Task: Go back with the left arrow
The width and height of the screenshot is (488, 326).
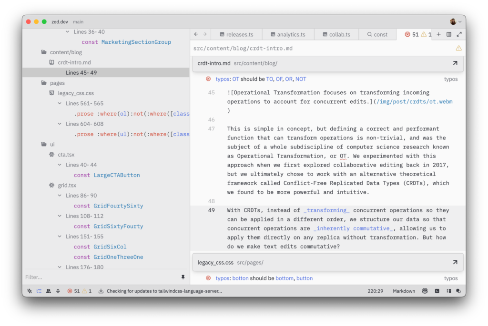Action: 196,34
